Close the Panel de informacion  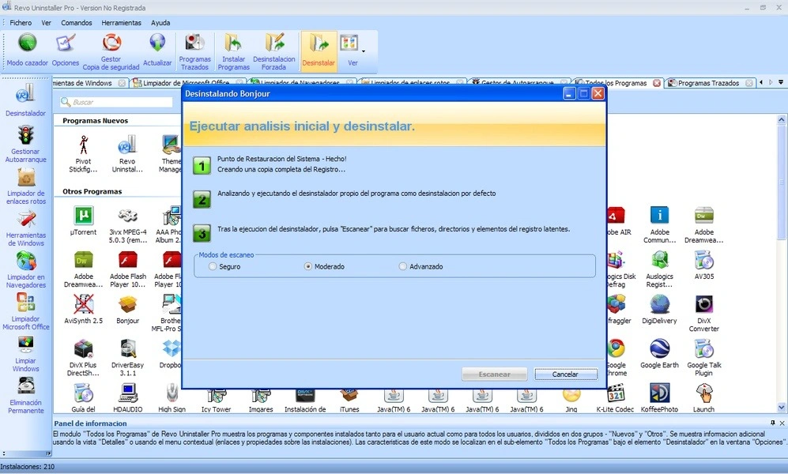point(782,423)
